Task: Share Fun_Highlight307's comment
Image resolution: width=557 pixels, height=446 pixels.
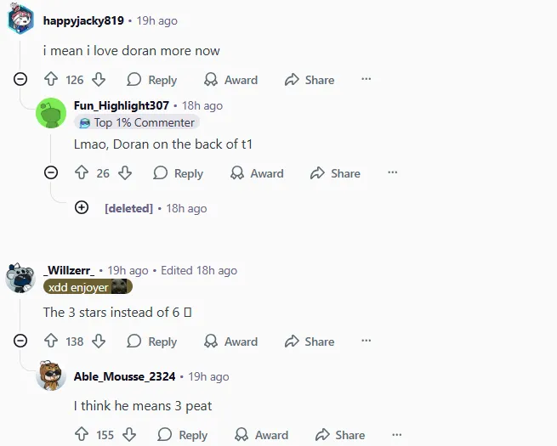Action: 335,173
